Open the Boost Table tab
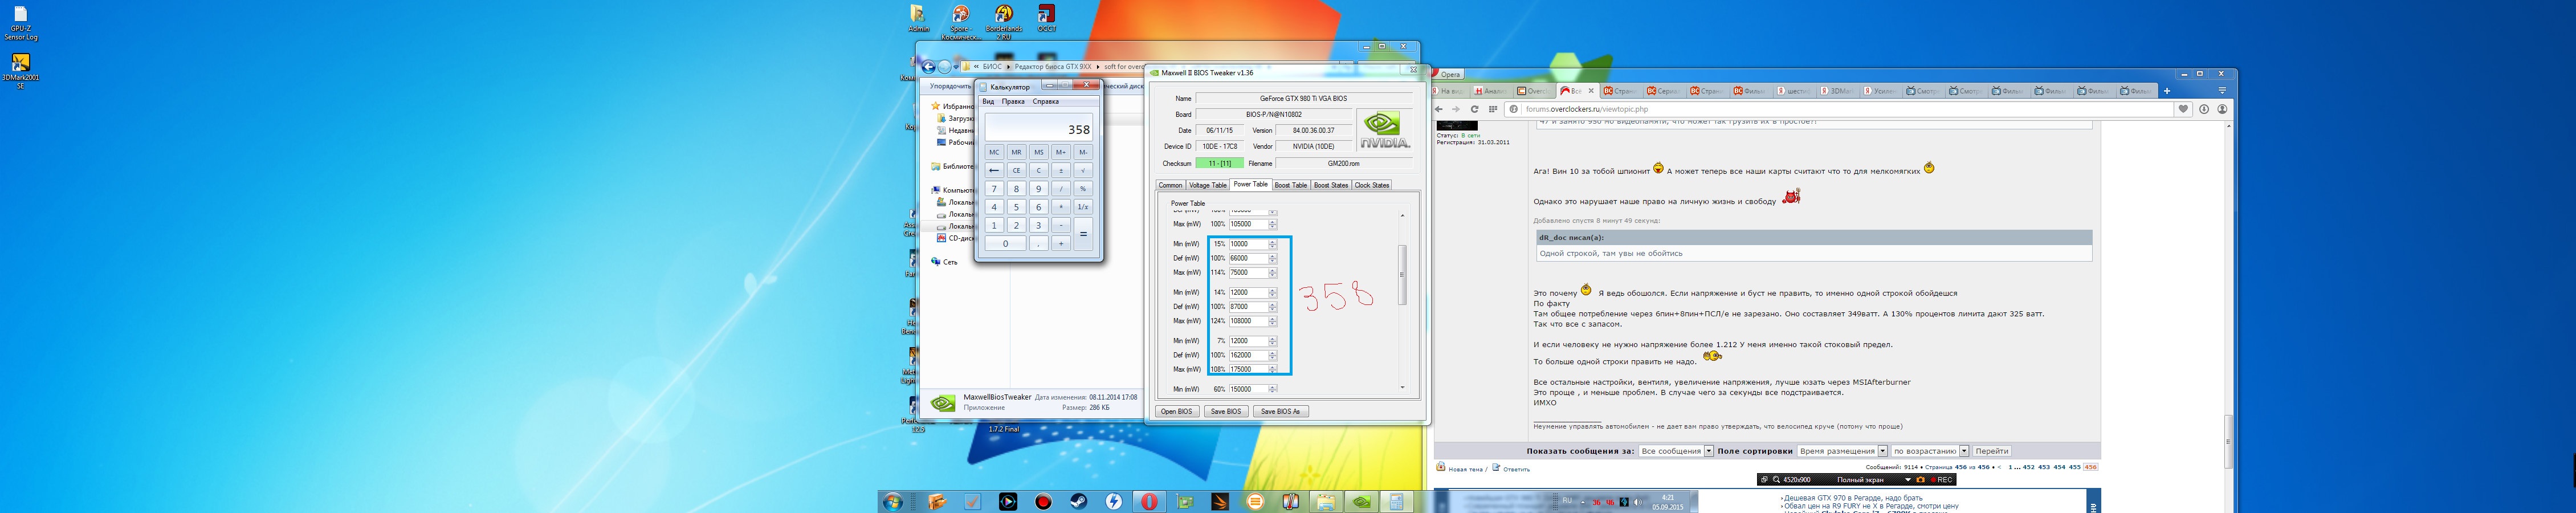The image size is (2576, 513). pos(1290,185)
